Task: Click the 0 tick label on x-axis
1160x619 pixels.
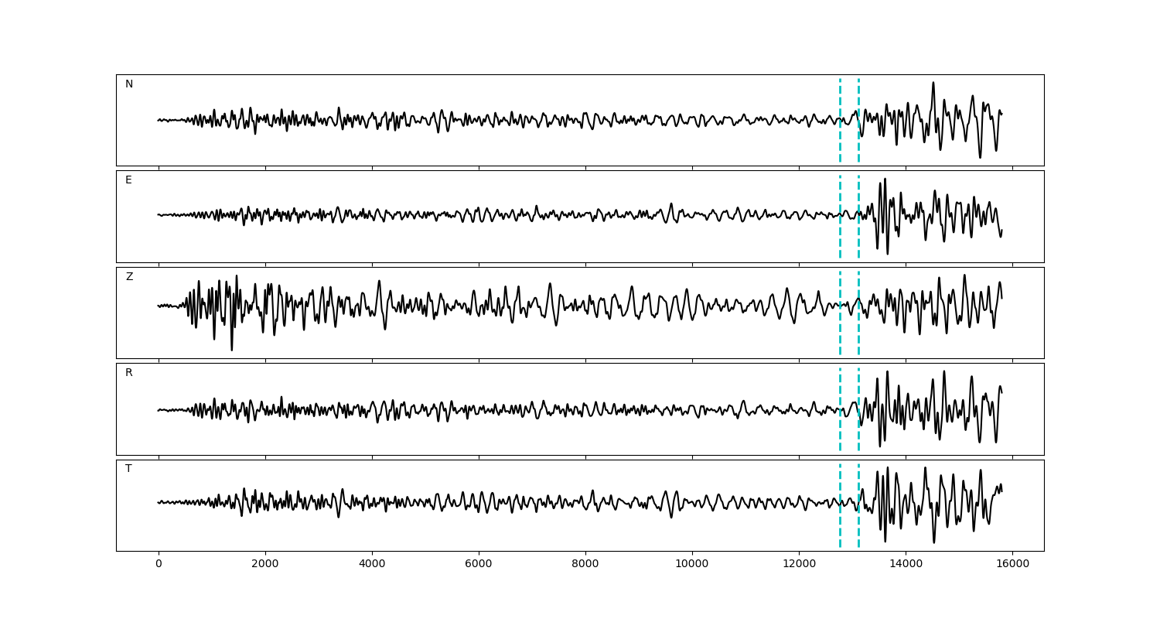Action: click(x=159, y=565)
